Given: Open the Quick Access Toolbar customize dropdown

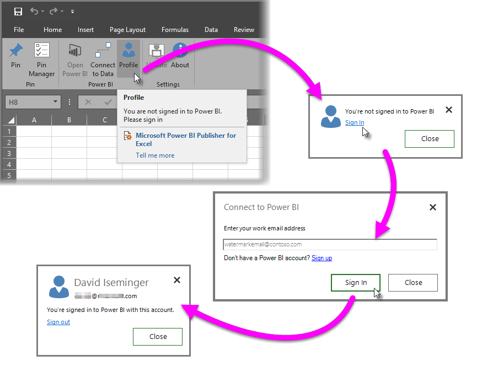Looking at the screenshot, I should click(72, 11).
